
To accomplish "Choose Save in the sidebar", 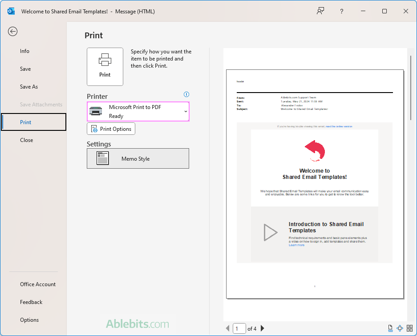I will tap(25, 69).
